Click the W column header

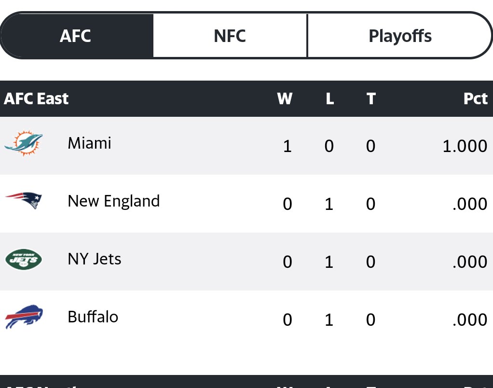pos(285,98)
